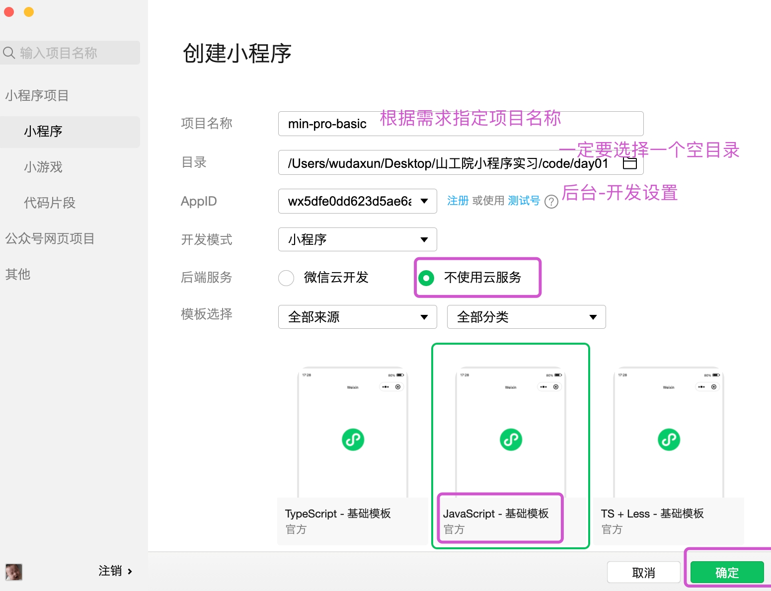Click the 小程序项目 sidebar heading
The width and height of the screenshot is (771, 591).
(x=37, y=95)
